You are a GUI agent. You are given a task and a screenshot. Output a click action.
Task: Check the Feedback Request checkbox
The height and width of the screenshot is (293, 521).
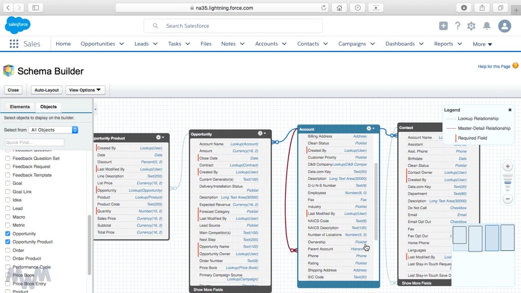pyautogui.click(x=8, y=166)
